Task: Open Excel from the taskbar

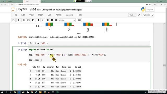Action: point(57,92)
